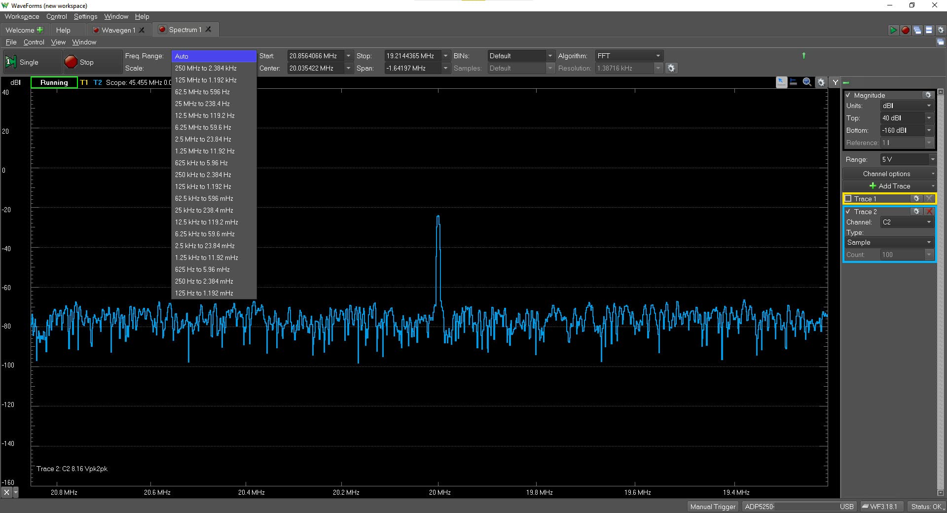Image resolution: width=947 pixels, height=513 pixels.
Task: Click the Y axis button above plot
Action: pyautogui.click(x=835, y=82)
